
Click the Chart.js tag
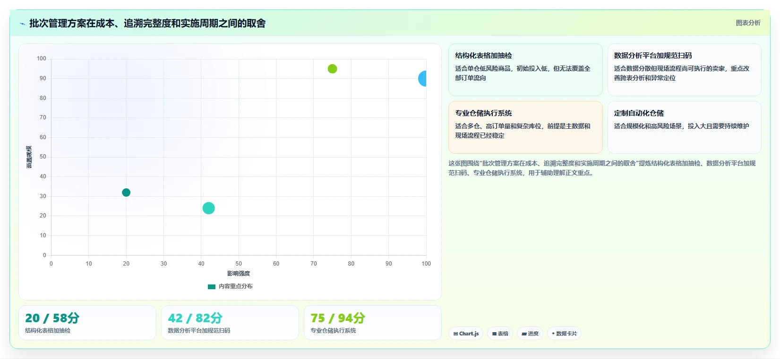pyautogui.click(x=466, y=334)
